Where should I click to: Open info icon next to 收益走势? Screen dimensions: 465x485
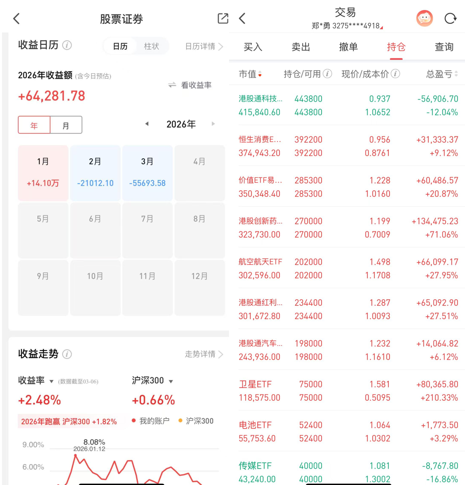(x=67, y=354)
